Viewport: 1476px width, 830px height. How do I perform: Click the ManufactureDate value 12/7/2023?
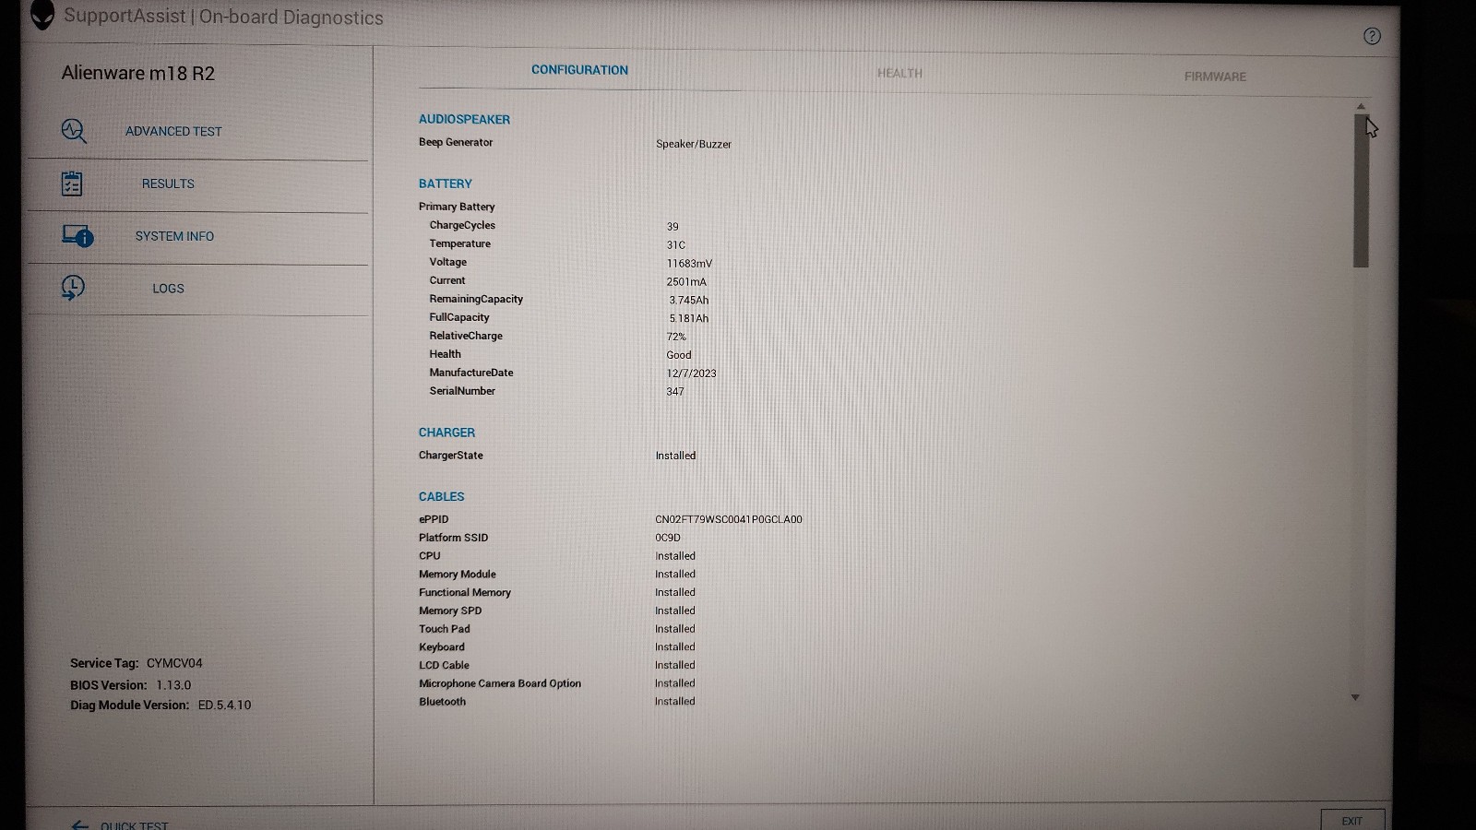coord(691,373)
